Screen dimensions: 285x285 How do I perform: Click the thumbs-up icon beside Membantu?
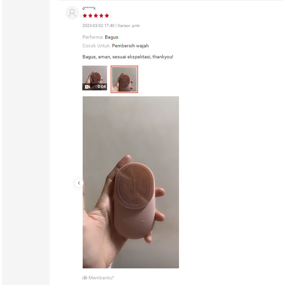(85, 278)
